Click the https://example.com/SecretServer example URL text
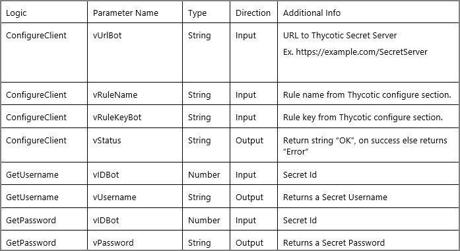460x251 pixels. click(x=362, y=52)
